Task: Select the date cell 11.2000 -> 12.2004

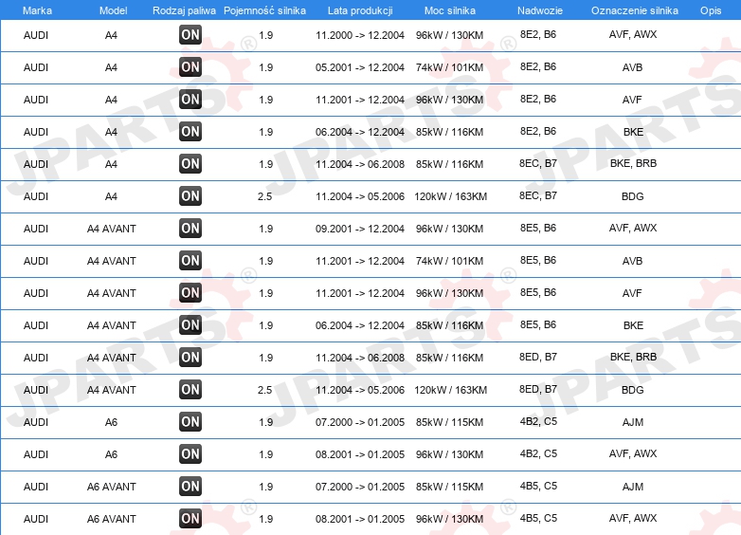Action: 360,35
